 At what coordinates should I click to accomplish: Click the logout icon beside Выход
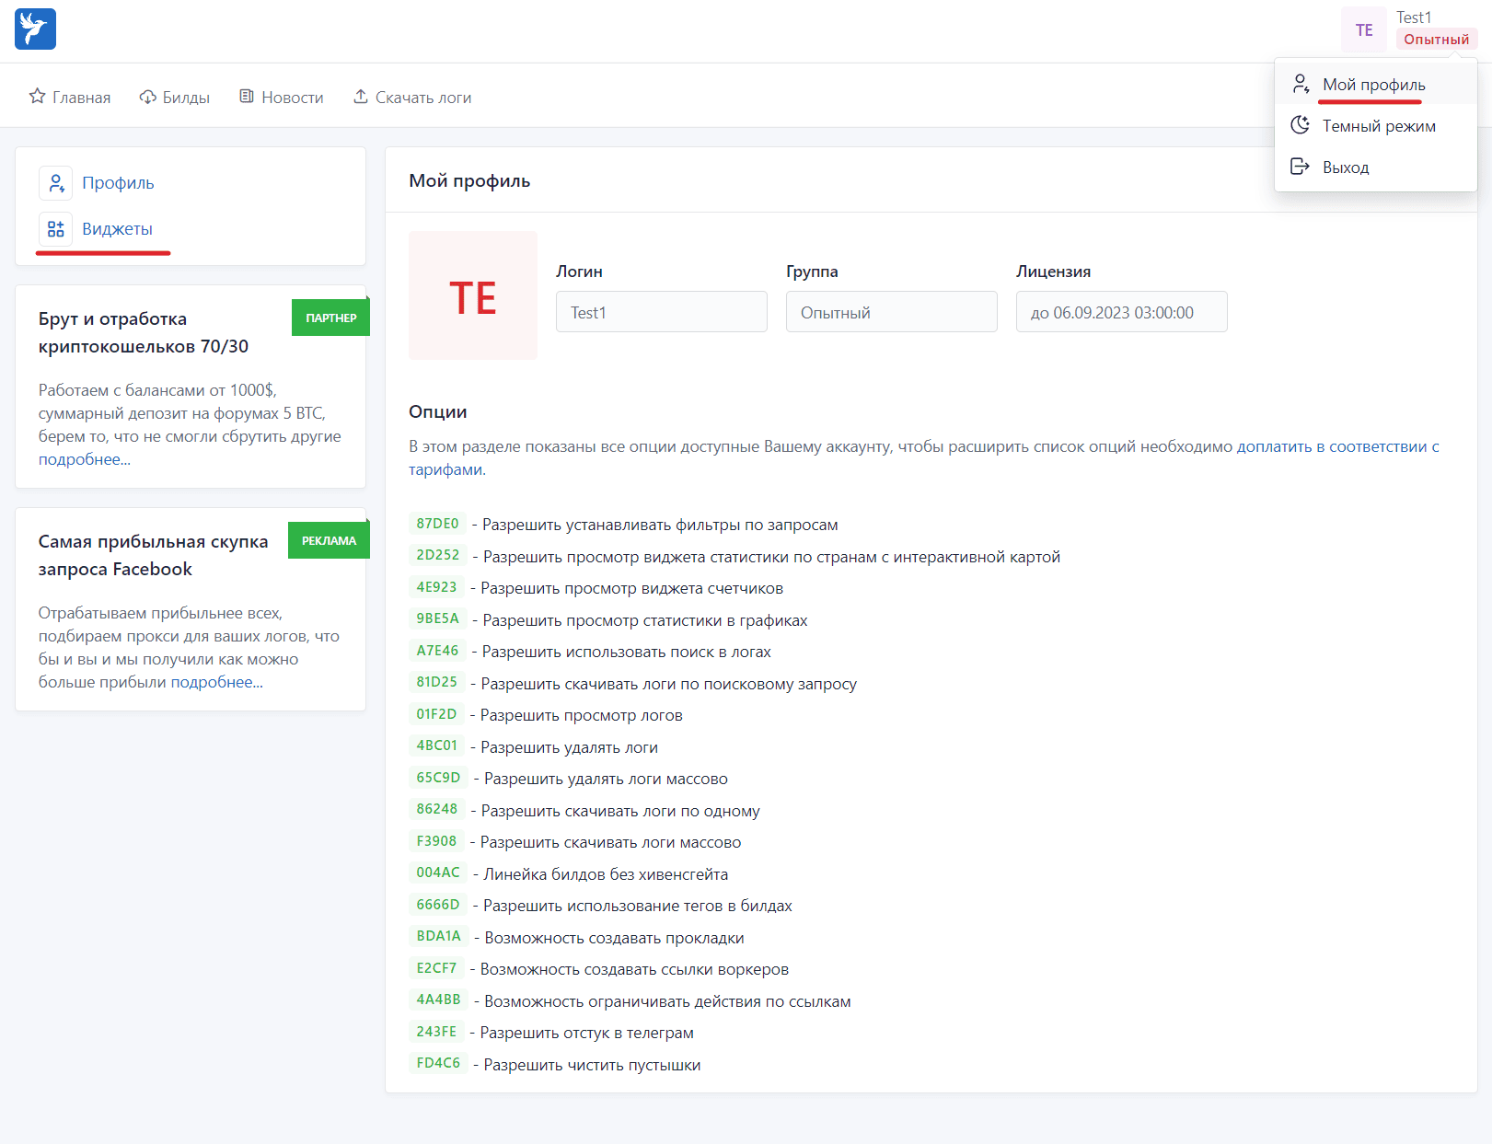click(1301, 167)
